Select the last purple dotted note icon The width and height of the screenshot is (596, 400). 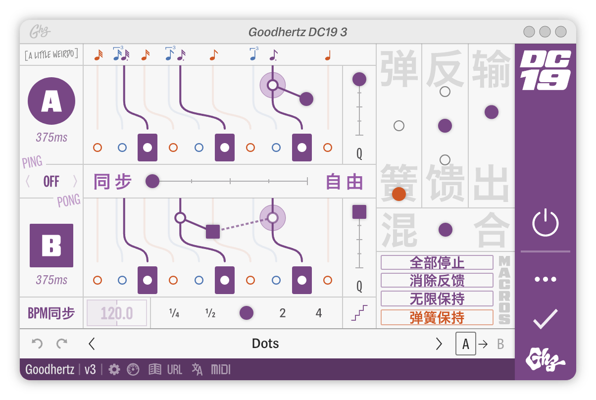coord(273,55)
